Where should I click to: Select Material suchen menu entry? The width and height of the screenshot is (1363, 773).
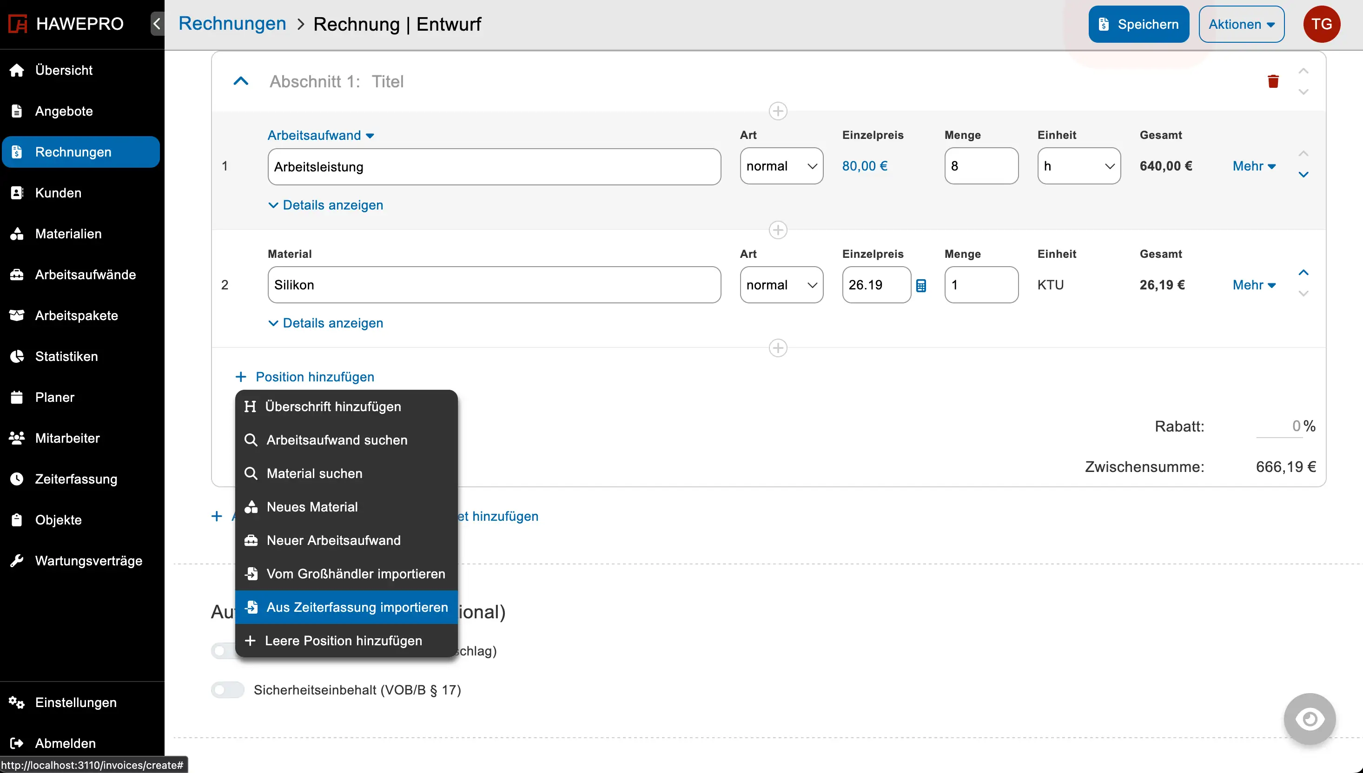(x=314, y=473)
